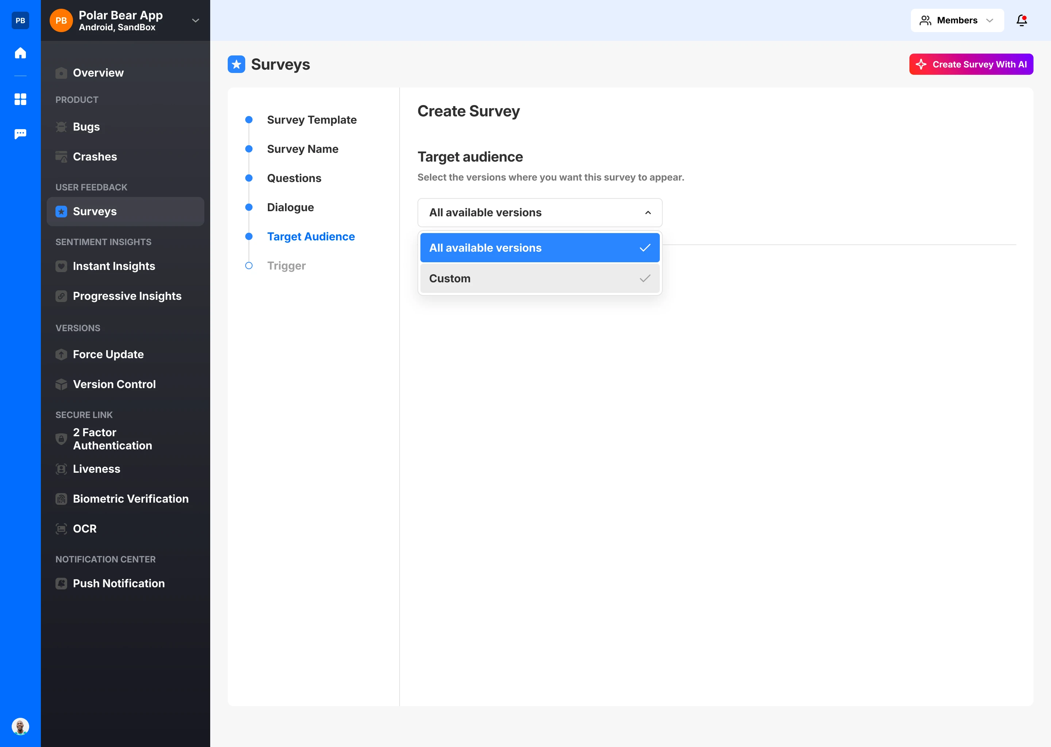This screenshot has height=747, width=1051.
Task: Open the dashboard grid icon
Action: 20,99
